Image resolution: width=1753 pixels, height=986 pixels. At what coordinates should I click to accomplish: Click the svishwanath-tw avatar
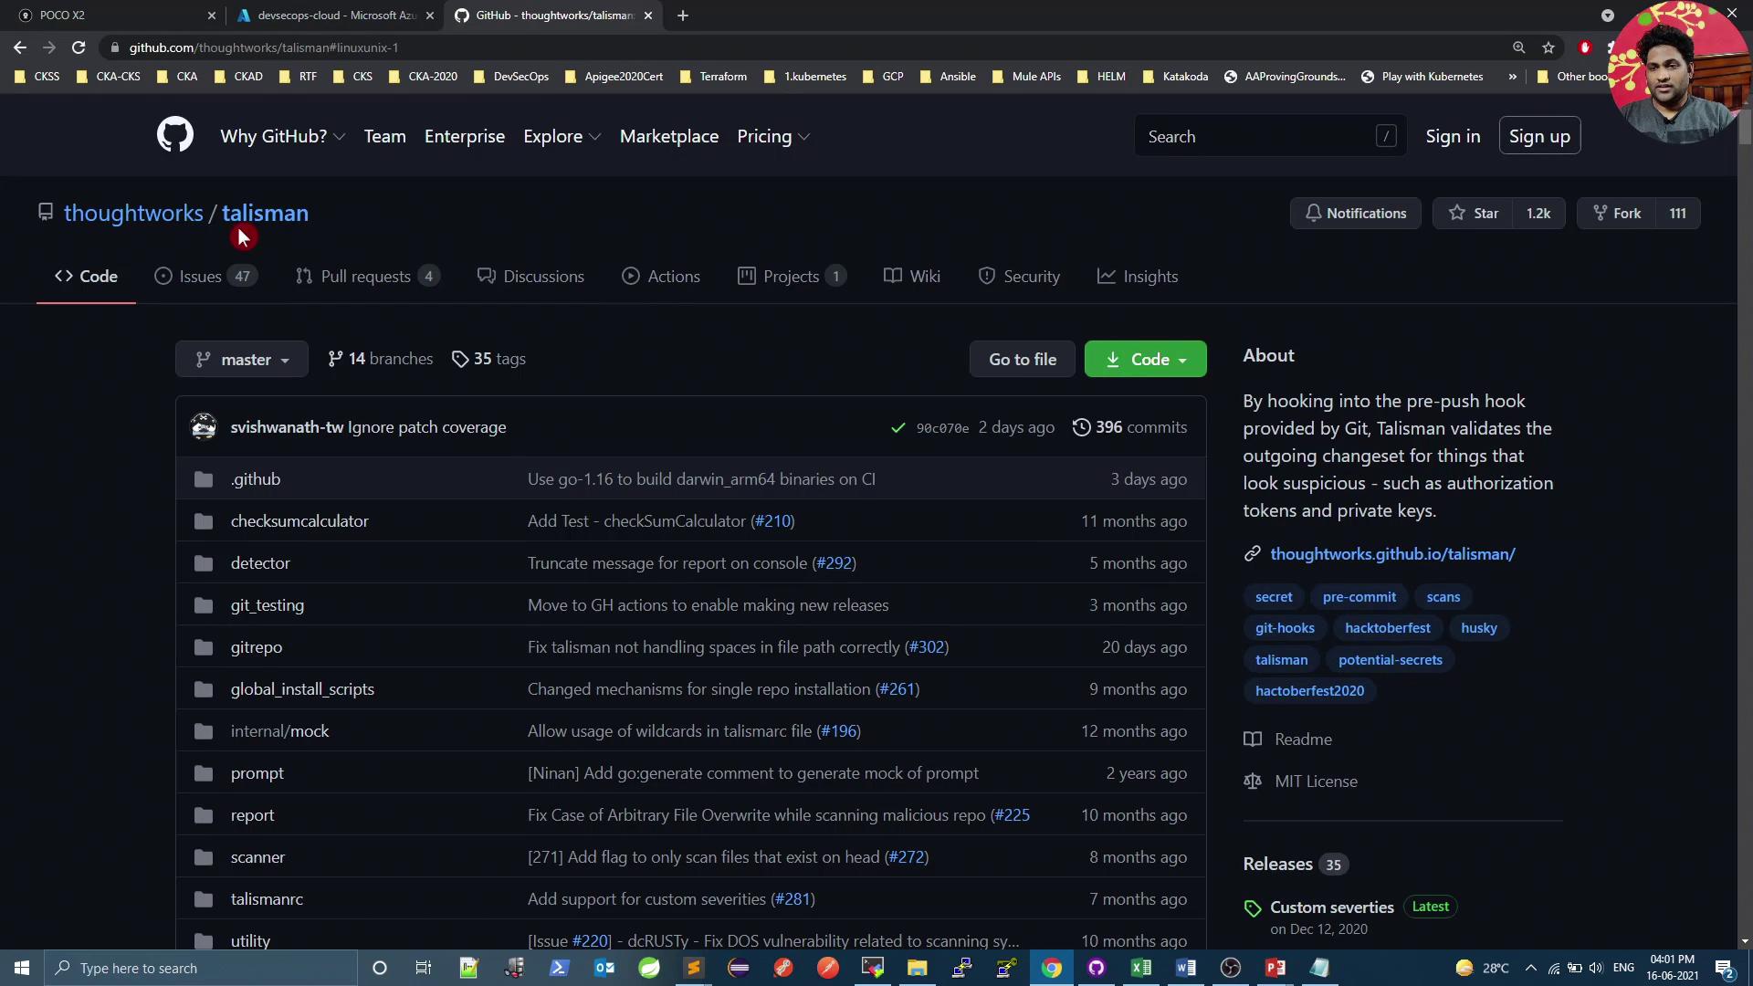204,426
